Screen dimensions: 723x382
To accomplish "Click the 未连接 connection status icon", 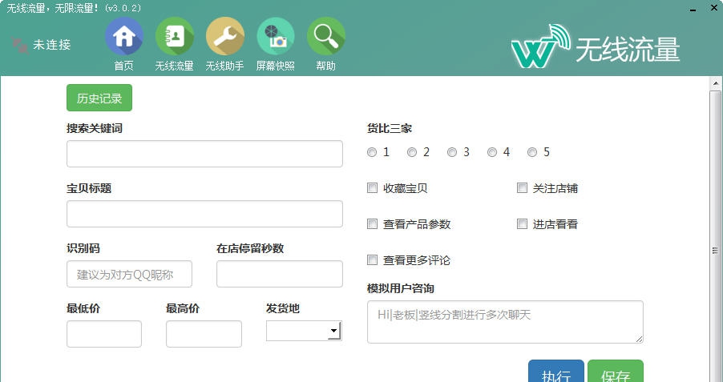I will (20, 45).
